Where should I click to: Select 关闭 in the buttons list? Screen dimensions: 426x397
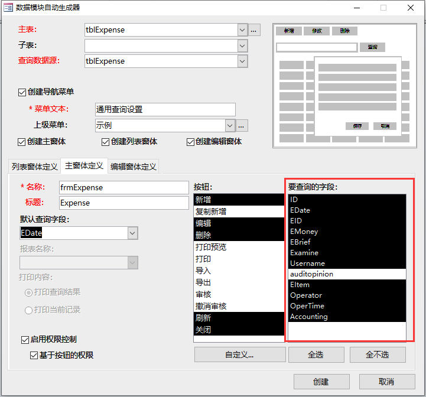point(239,330)
